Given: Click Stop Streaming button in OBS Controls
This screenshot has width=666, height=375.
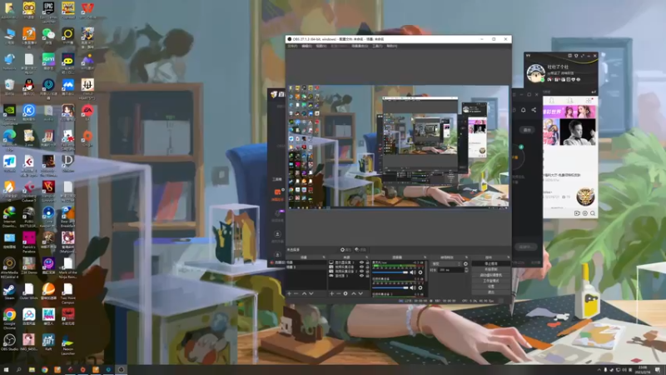Looking at the screenshot, I should coord(491,263).
